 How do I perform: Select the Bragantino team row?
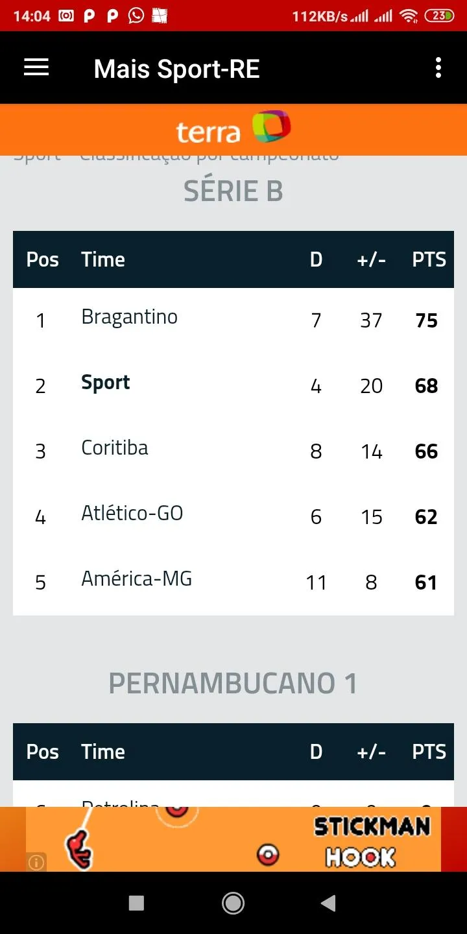click(233, 320)
